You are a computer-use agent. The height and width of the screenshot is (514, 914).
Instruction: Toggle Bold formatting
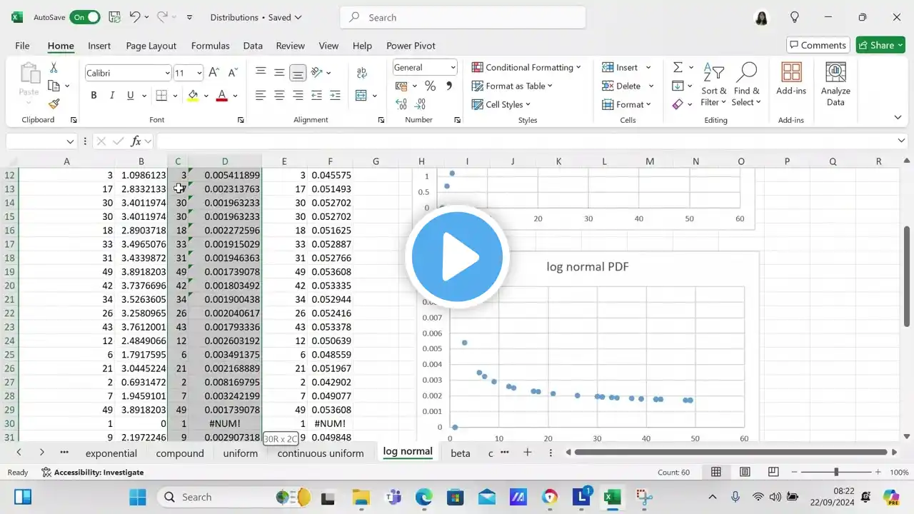[x=94, y=96]
